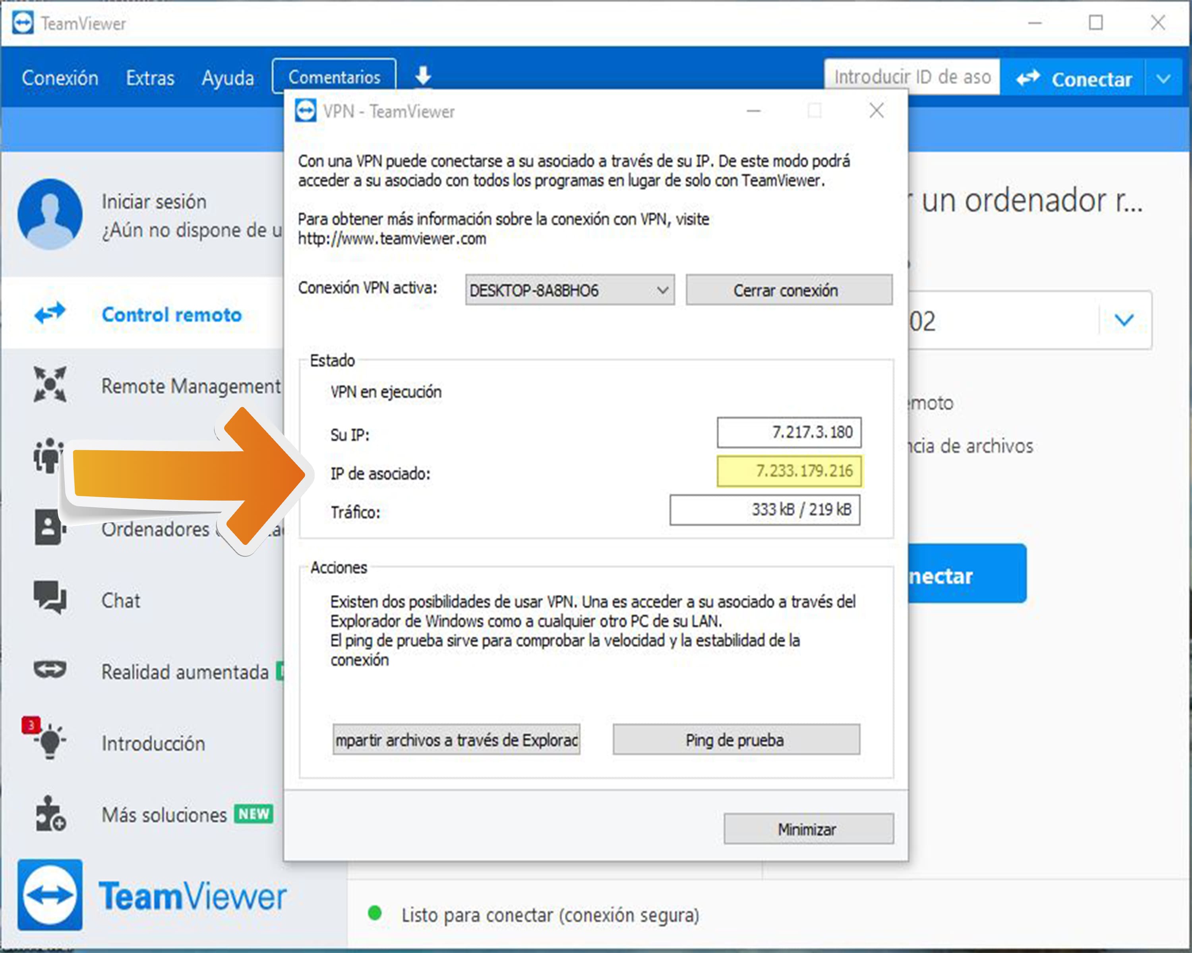Click the user avatar for Iniciar sesión

[50, 214]
